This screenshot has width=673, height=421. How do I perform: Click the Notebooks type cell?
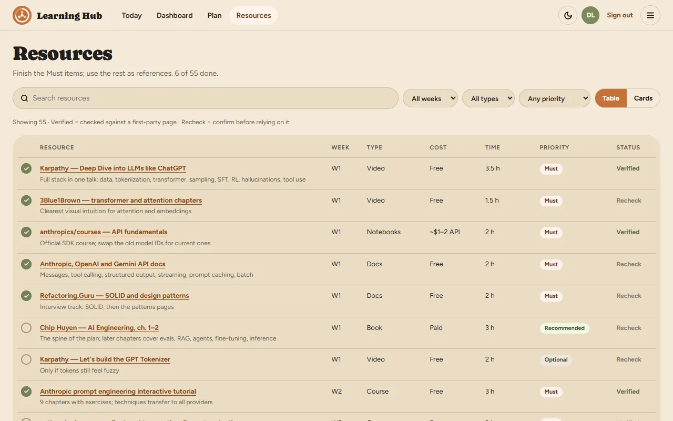point(383,232)
